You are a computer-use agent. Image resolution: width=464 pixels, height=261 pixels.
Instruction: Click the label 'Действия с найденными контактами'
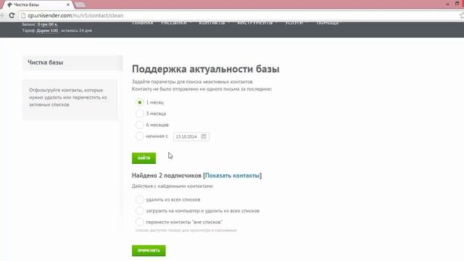point(173,186)
